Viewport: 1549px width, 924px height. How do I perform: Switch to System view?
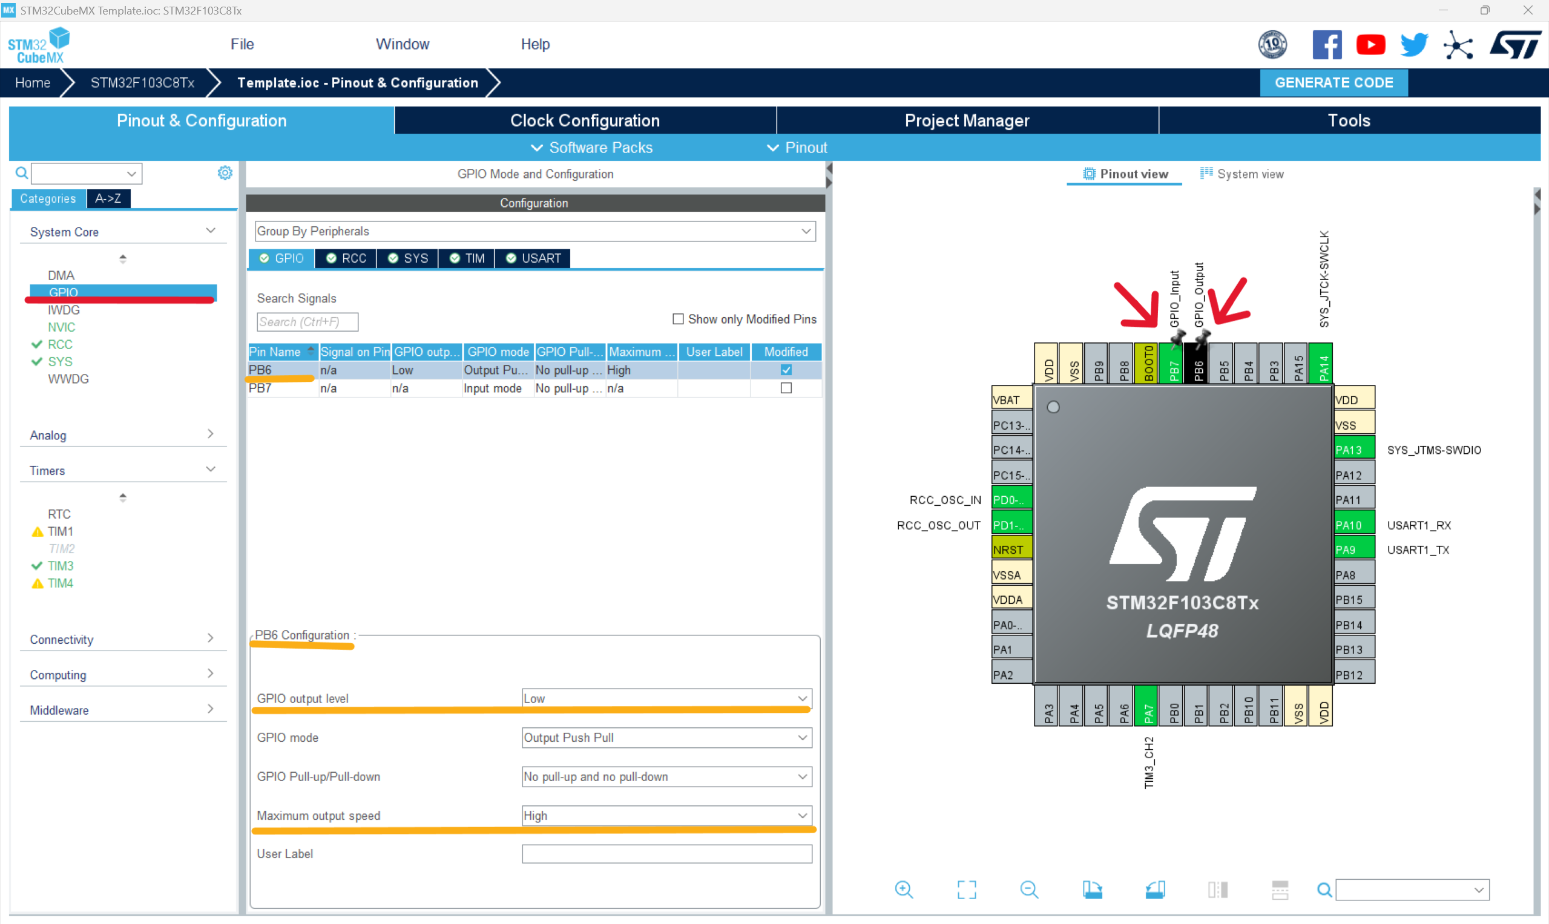(1242, 174)
